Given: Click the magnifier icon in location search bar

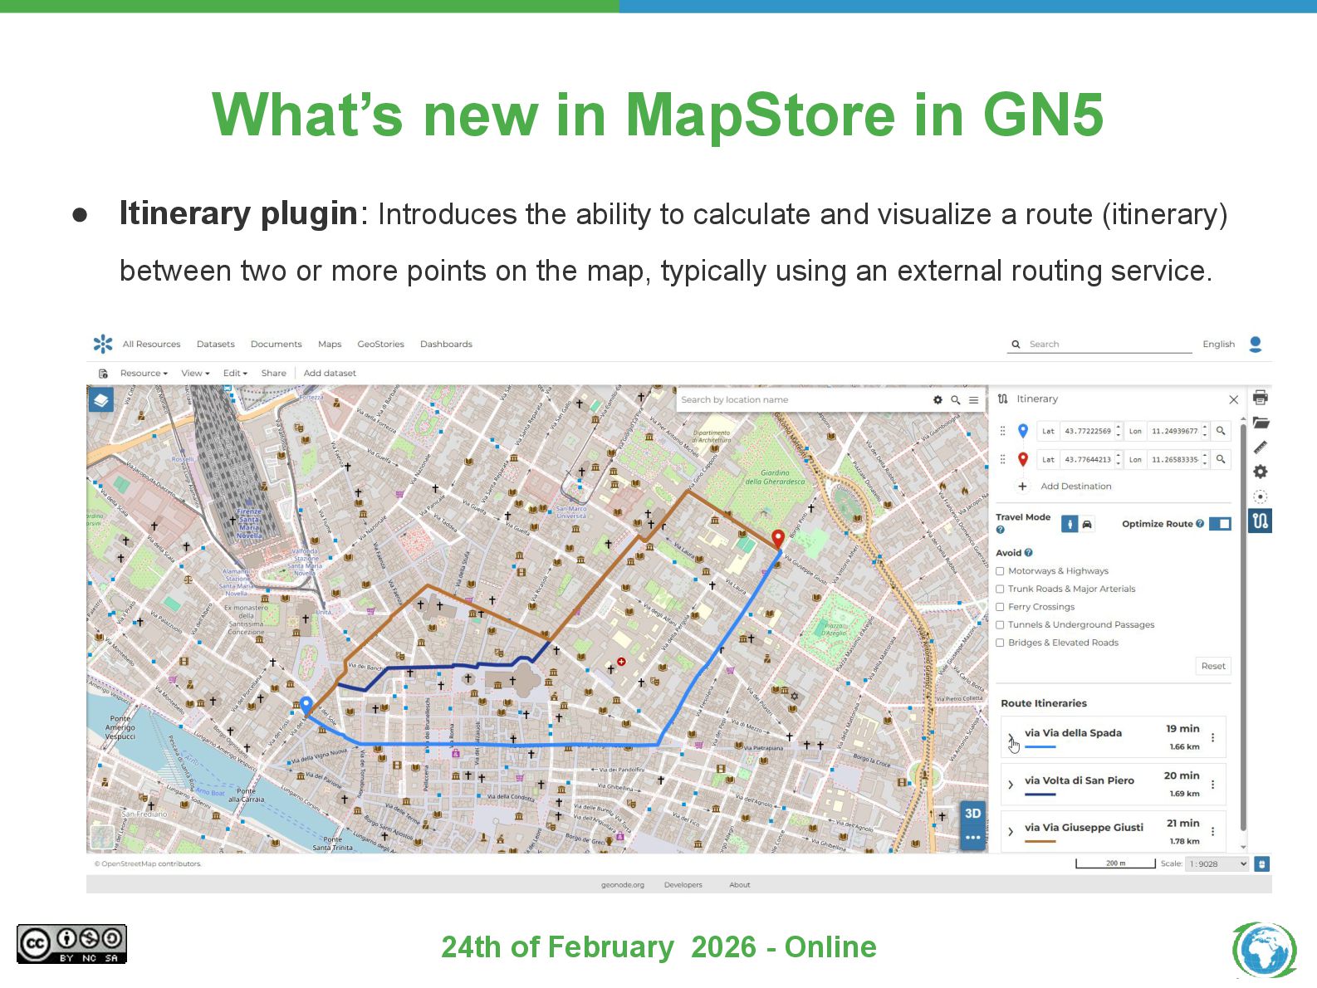Looking at the screenshot, I should [956, 400].
